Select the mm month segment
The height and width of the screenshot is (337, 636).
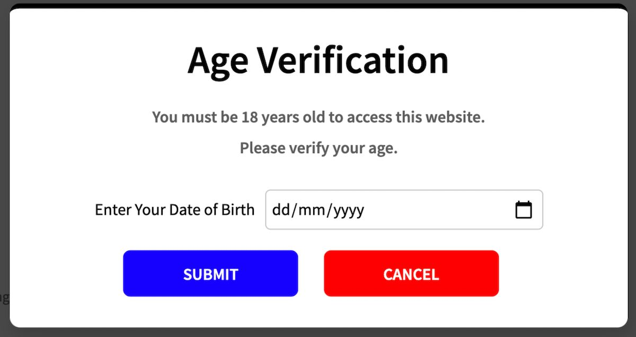308,210
